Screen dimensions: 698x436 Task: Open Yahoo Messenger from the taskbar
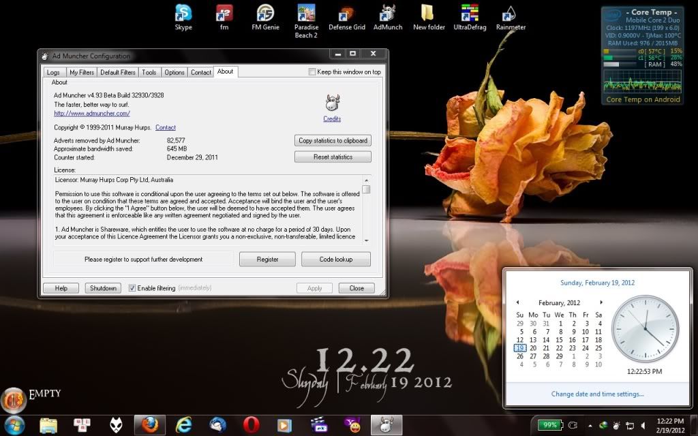point(352,425)
